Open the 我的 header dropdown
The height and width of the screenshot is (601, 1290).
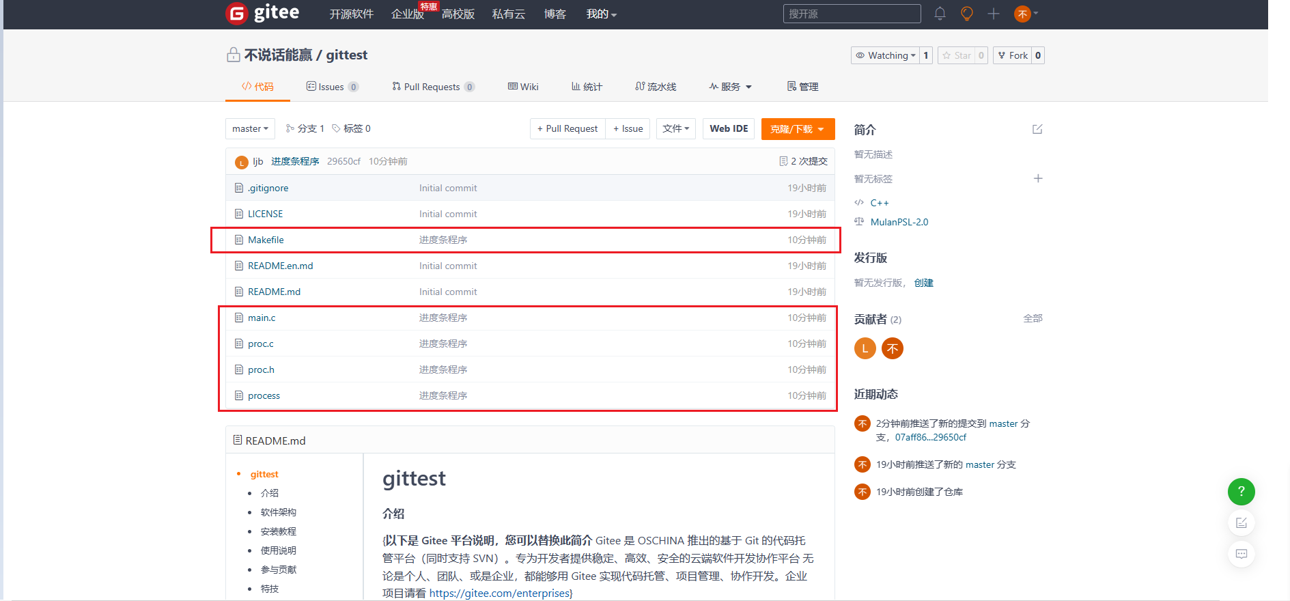click(x=601, y=14)
